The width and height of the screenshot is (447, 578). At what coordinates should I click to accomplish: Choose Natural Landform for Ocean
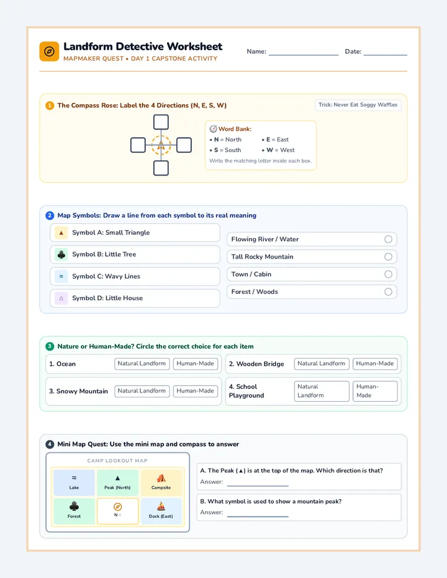click(x=142, y=364)
